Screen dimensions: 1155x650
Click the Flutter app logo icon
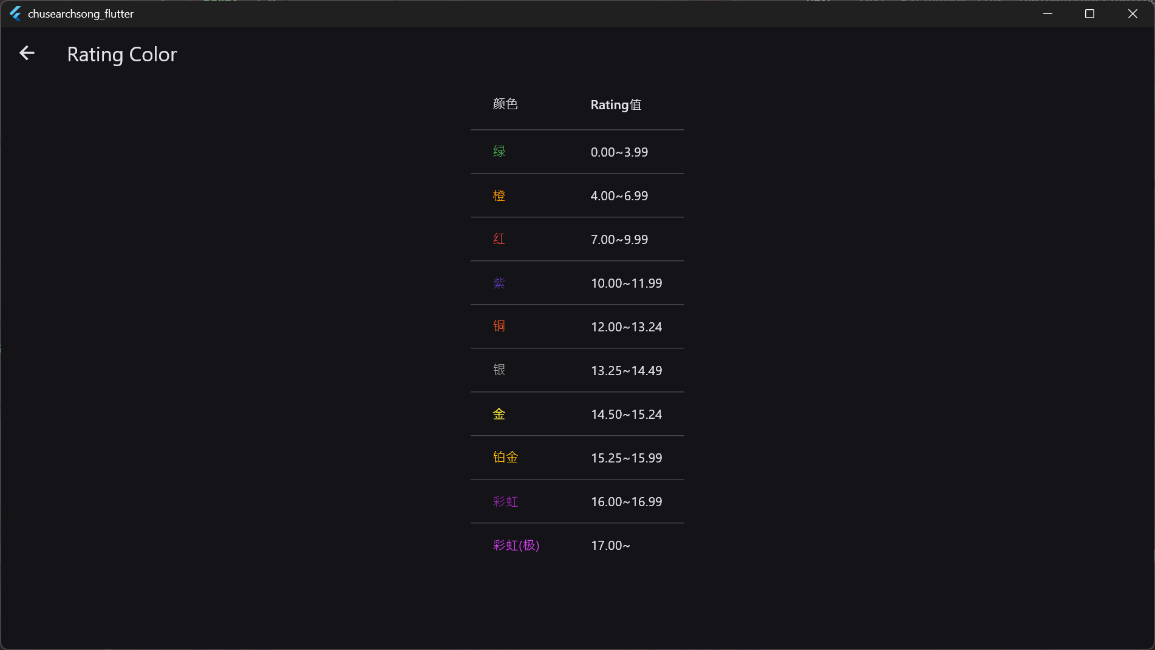point(15,13)
